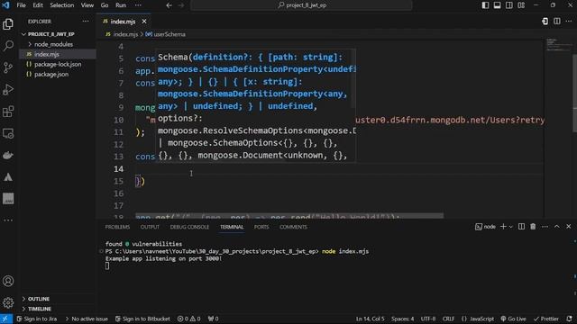Screen dimensions: 577x324
Task: Open Remote Explorer view
Action: coord(8,133)
